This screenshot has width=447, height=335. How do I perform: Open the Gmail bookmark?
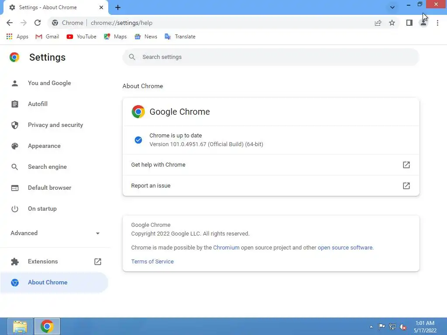pyautogui.click(x=47, y=37)
